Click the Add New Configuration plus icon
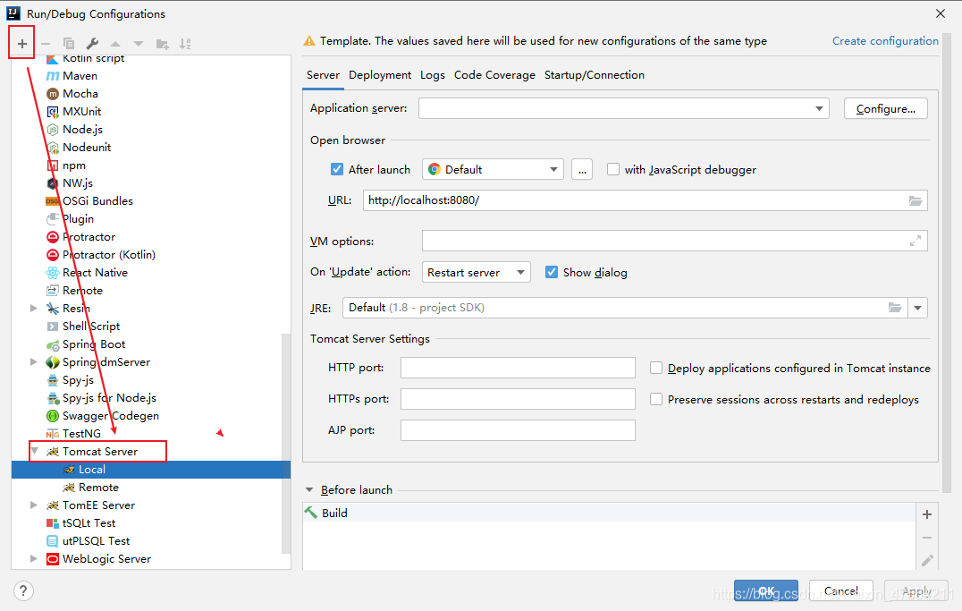Image resolution: width=962 pixels, height=611 pixels. click(22, 44)
